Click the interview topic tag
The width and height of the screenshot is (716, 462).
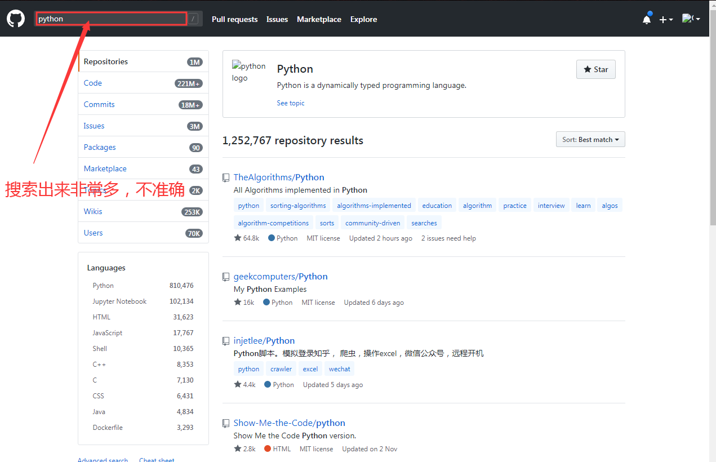coord(552,206)
